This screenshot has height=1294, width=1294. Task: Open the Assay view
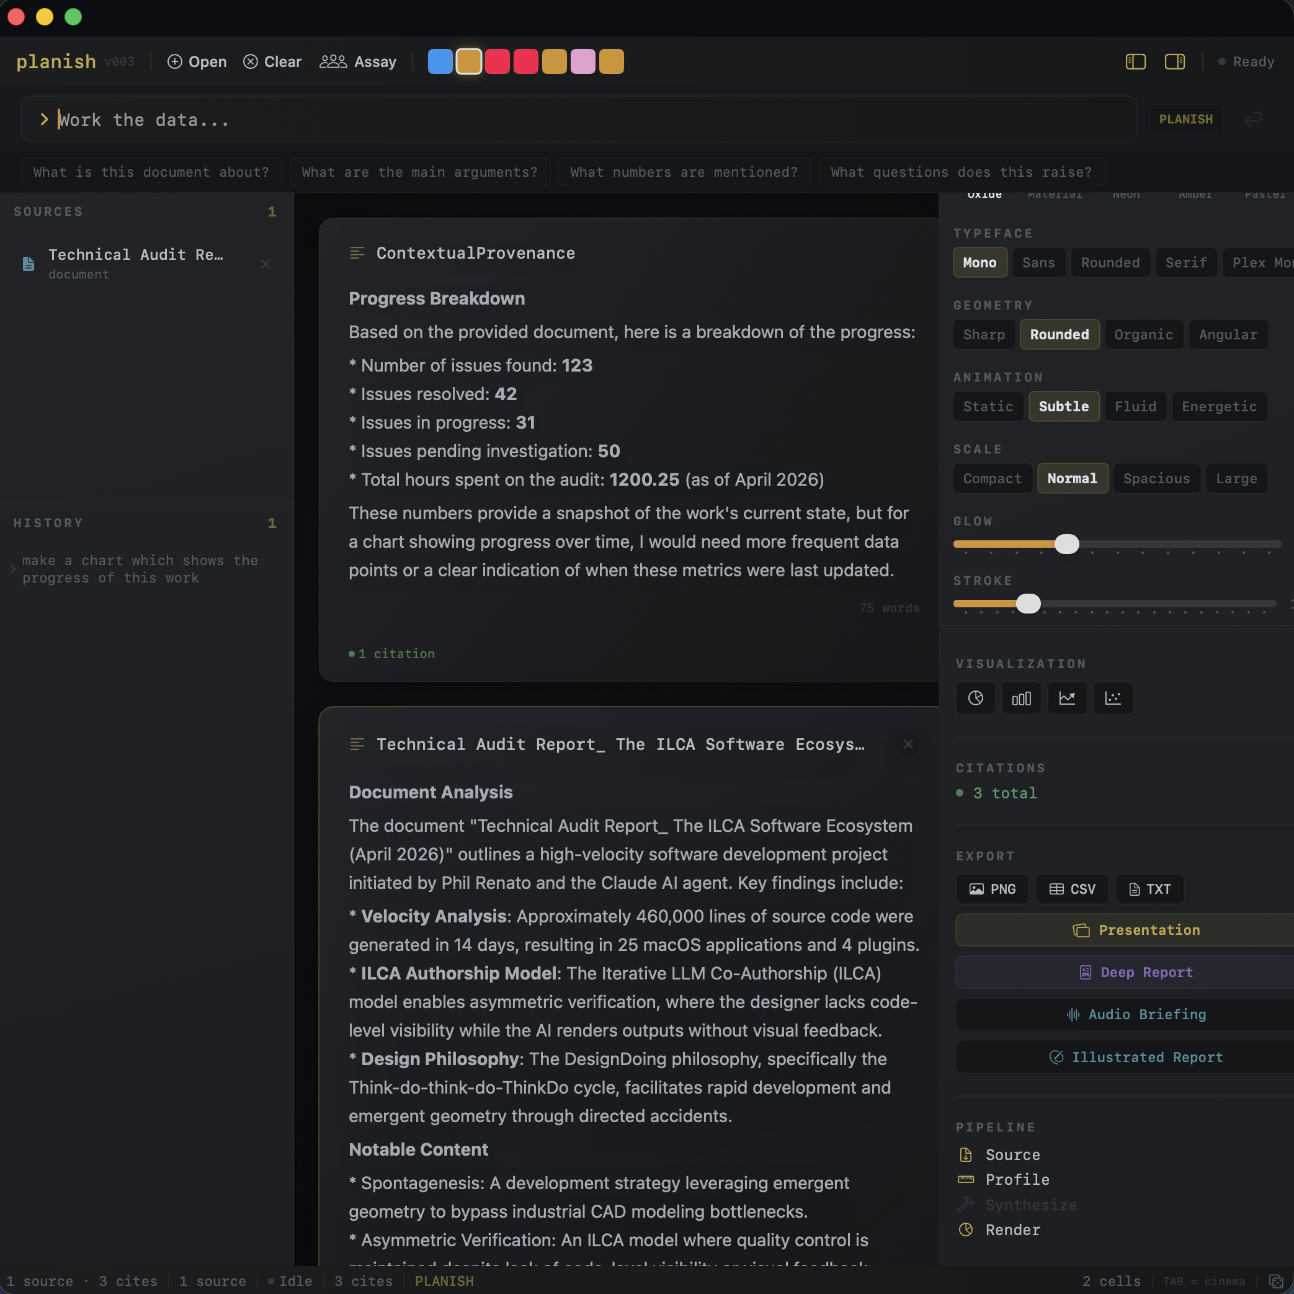pyautogui.click(x=359, y=61)
